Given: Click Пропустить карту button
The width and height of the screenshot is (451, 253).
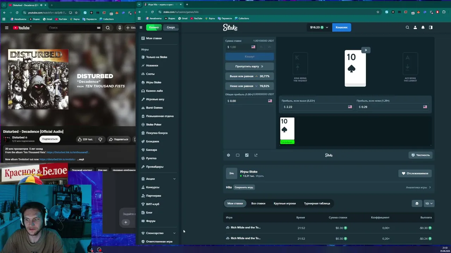Looking at the screenshot, I should pyautogui.click(x=249, y=66).
